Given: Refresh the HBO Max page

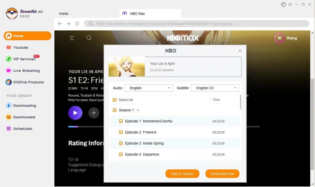Looking at the screenshot, I should 77,23.
